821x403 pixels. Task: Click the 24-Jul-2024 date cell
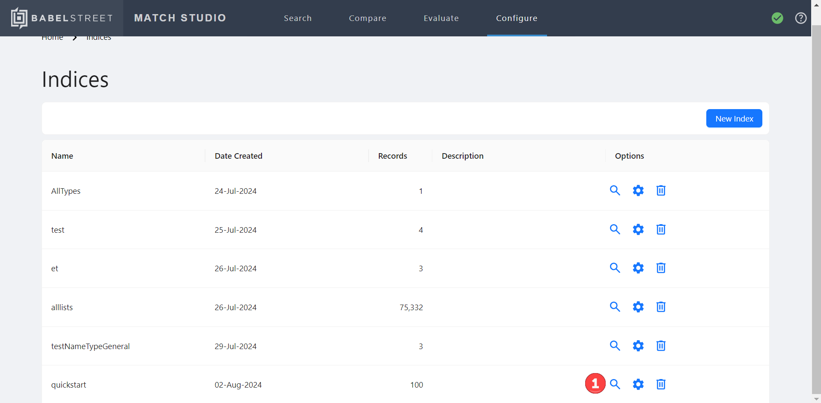tap(235, 191)
